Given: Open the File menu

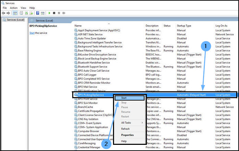Looking at the screenshot, I should 5,8.
